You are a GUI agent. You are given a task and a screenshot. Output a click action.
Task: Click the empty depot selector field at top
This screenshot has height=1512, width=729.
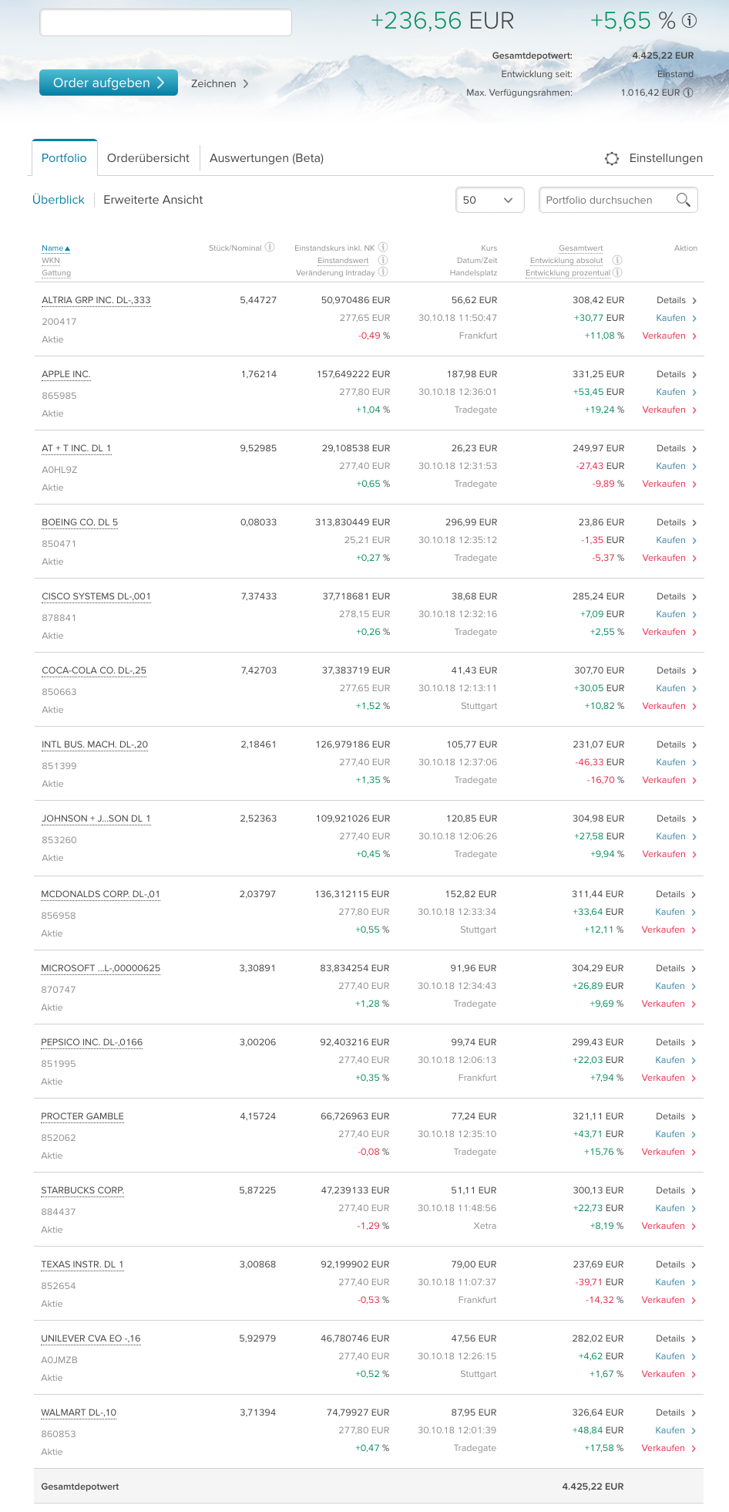pyautogui.click(x=166, y=22)
